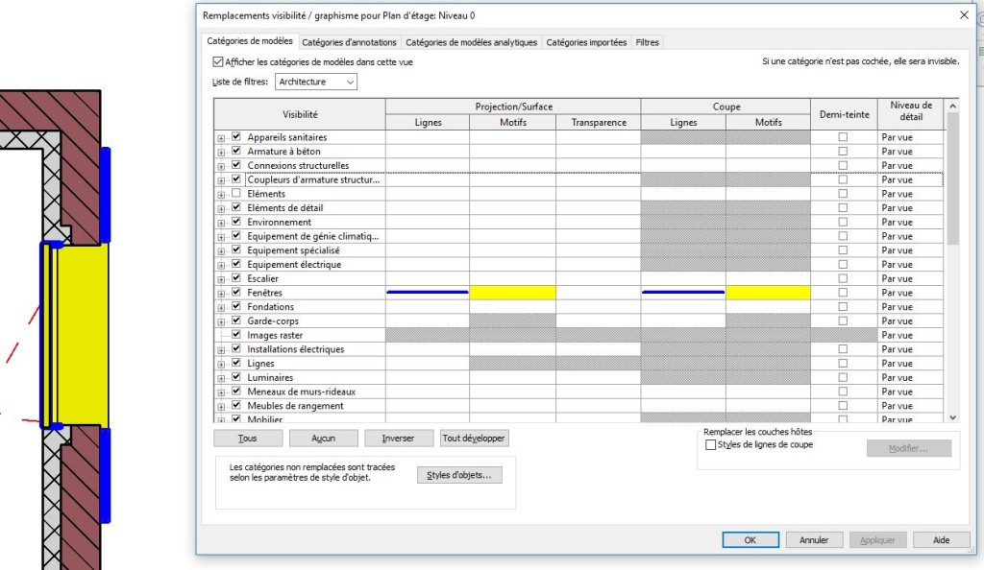This screenshot has height=570, width=984.
Task: Uncheck the Fenêtres visibility checkbox
Action: [235, 293]
